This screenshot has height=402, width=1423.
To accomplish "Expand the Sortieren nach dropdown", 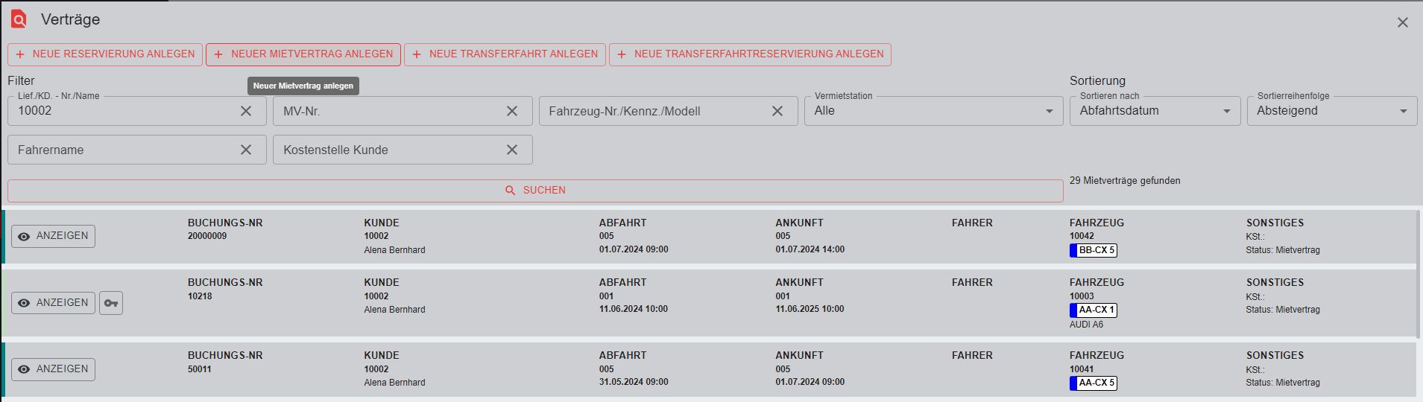I will pos(1155,111).
